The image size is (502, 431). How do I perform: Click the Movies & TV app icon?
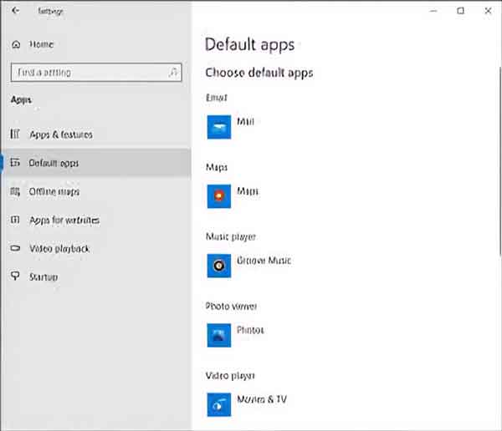[x=219, y=404]
